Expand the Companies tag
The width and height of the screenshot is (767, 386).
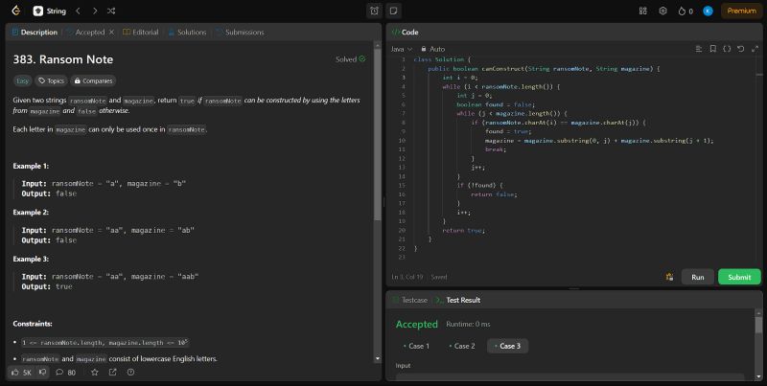click(x=93, y=81)
